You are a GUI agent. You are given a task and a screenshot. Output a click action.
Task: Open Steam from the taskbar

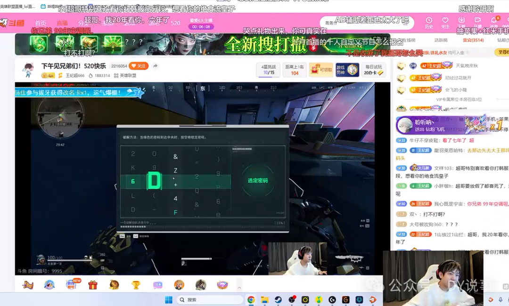[x=278, y=300]
